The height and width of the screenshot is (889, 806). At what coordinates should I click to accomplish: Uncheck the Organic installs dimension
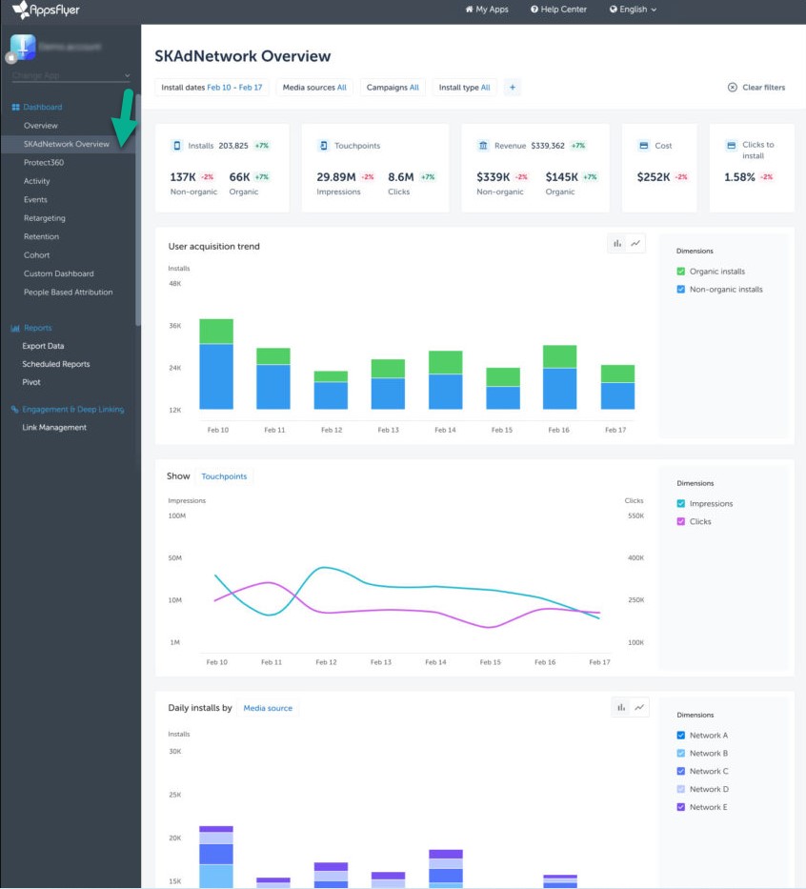(680, 272)
